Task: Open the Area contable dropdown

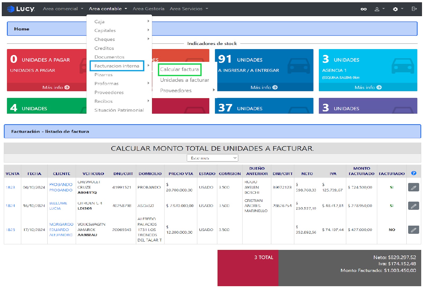Action: (108, 9)
